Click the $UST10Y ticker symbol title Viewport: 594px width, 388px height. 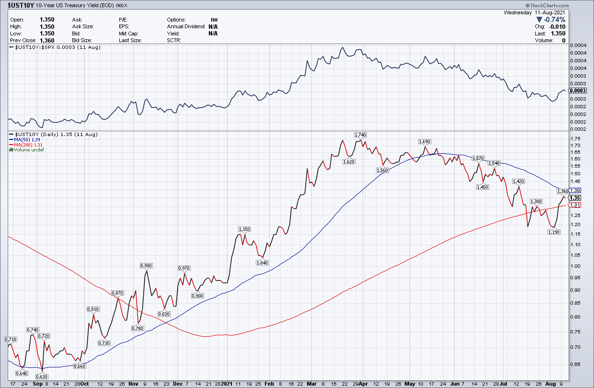tap(18, 5)
